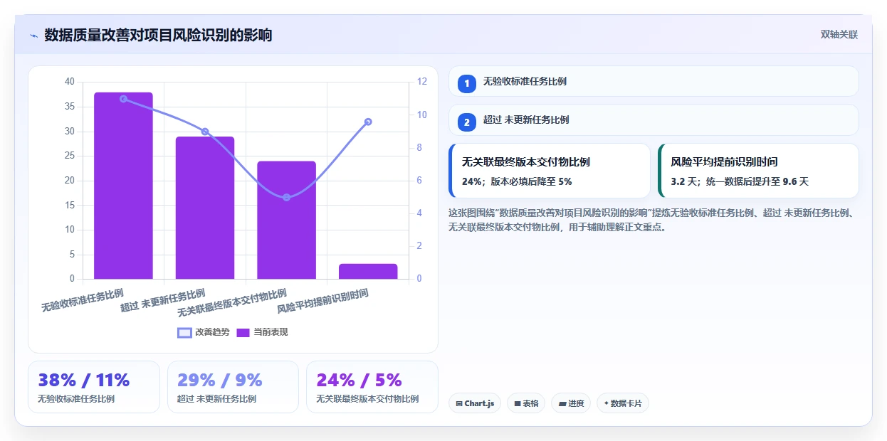Click the 改善趋势 legend color box
Viewport: 887px width, 441px height.
click(x=184, y=332)
